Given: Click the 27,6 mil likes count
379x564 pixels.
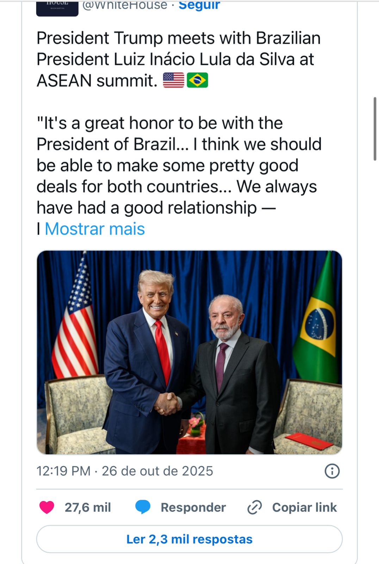Looking at the screenshot, I should click(88, 507).
